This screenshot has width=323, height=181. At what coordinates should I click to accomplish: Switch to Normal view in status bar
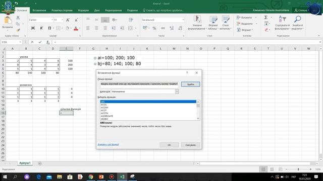point(263,169)
